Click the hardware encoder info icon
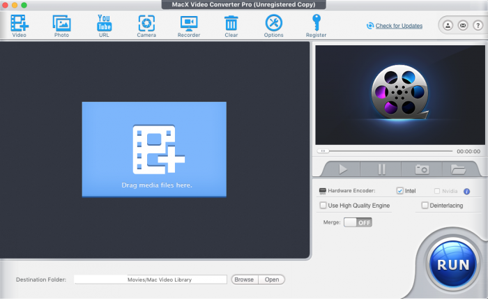This screenshot has width=488, height=299. point(466,192)
